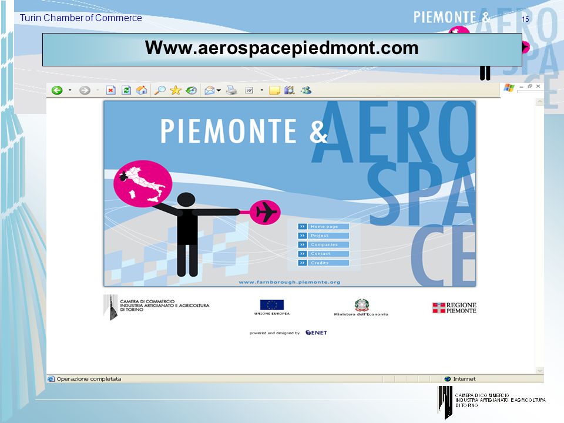Screen dimensions: 564x423
Task: Click the pink Italy map circle
Action: [x=143, y=184]
